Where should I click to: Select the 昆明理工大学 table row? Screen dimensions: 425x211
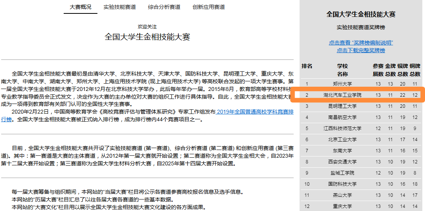tap(342, 106)
